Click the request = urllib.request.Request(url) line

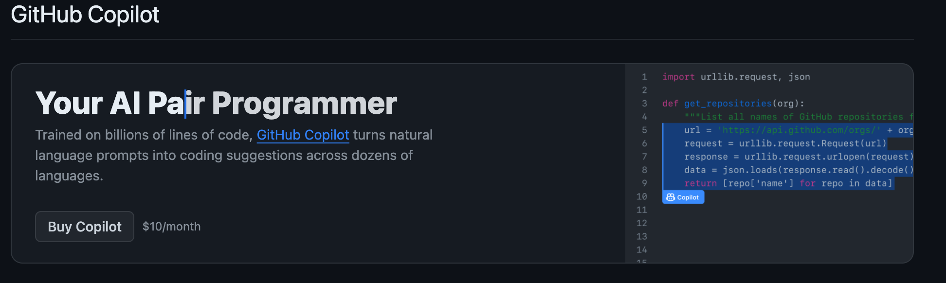tap(785, 143)
